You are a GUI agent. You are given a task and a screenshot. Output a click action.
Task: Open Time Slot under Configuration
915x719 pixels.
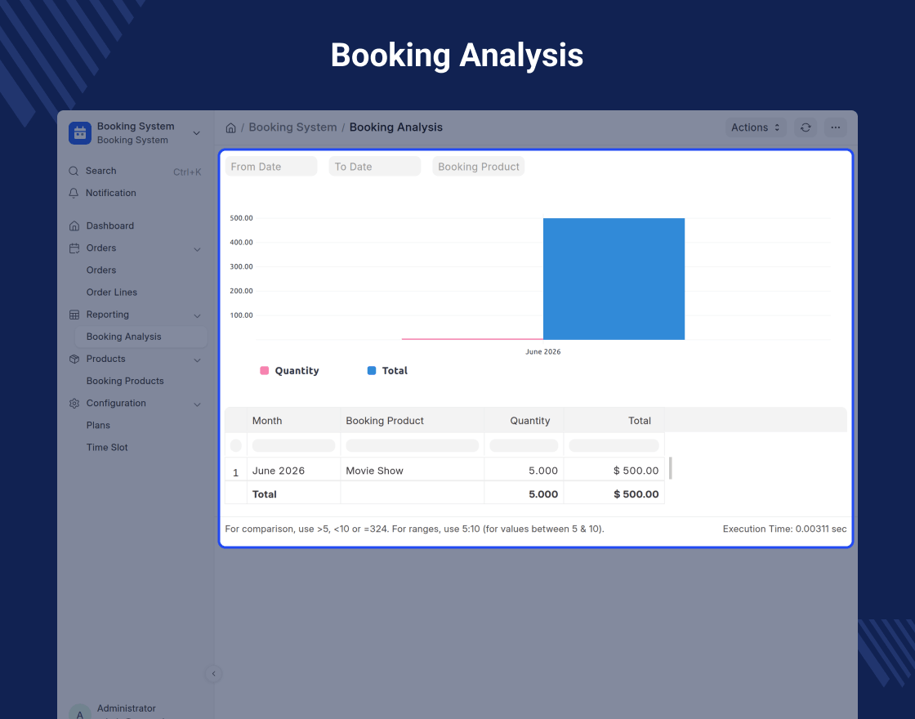point(107,448)
